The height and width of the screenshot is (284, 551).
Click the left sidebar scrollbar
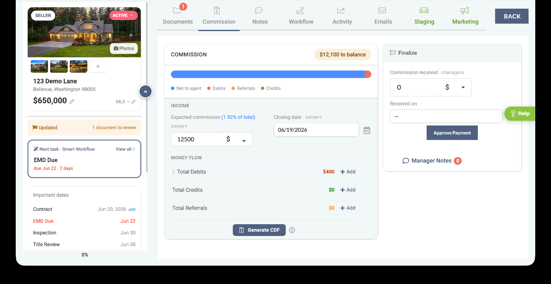point(147,87)
